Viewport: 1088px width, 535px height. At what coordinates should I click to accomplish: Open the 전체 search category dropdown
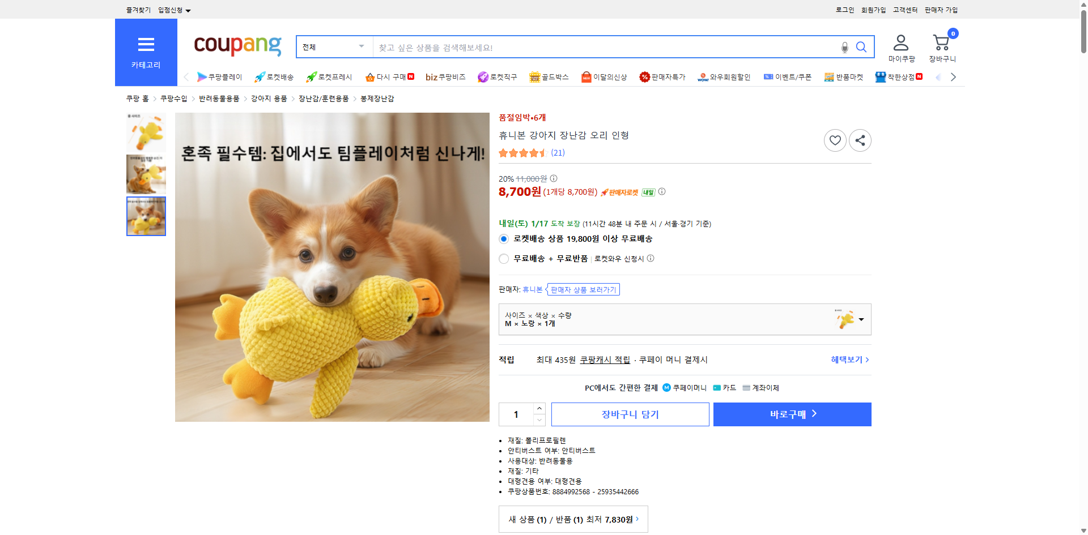coord(333,47)
